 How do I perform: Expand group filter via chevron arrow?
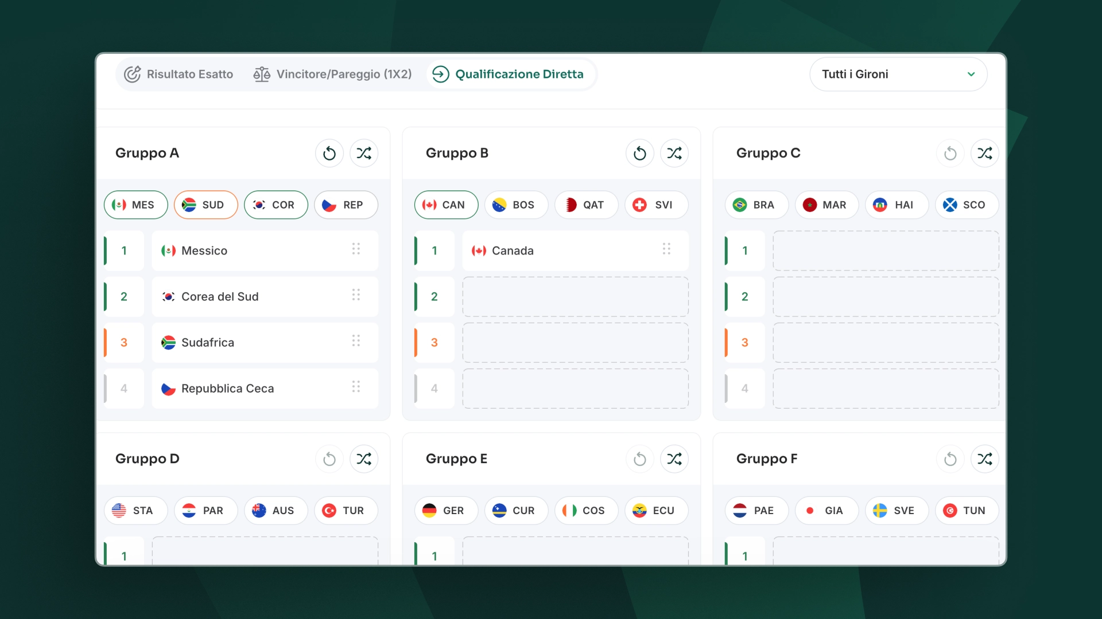971,74
